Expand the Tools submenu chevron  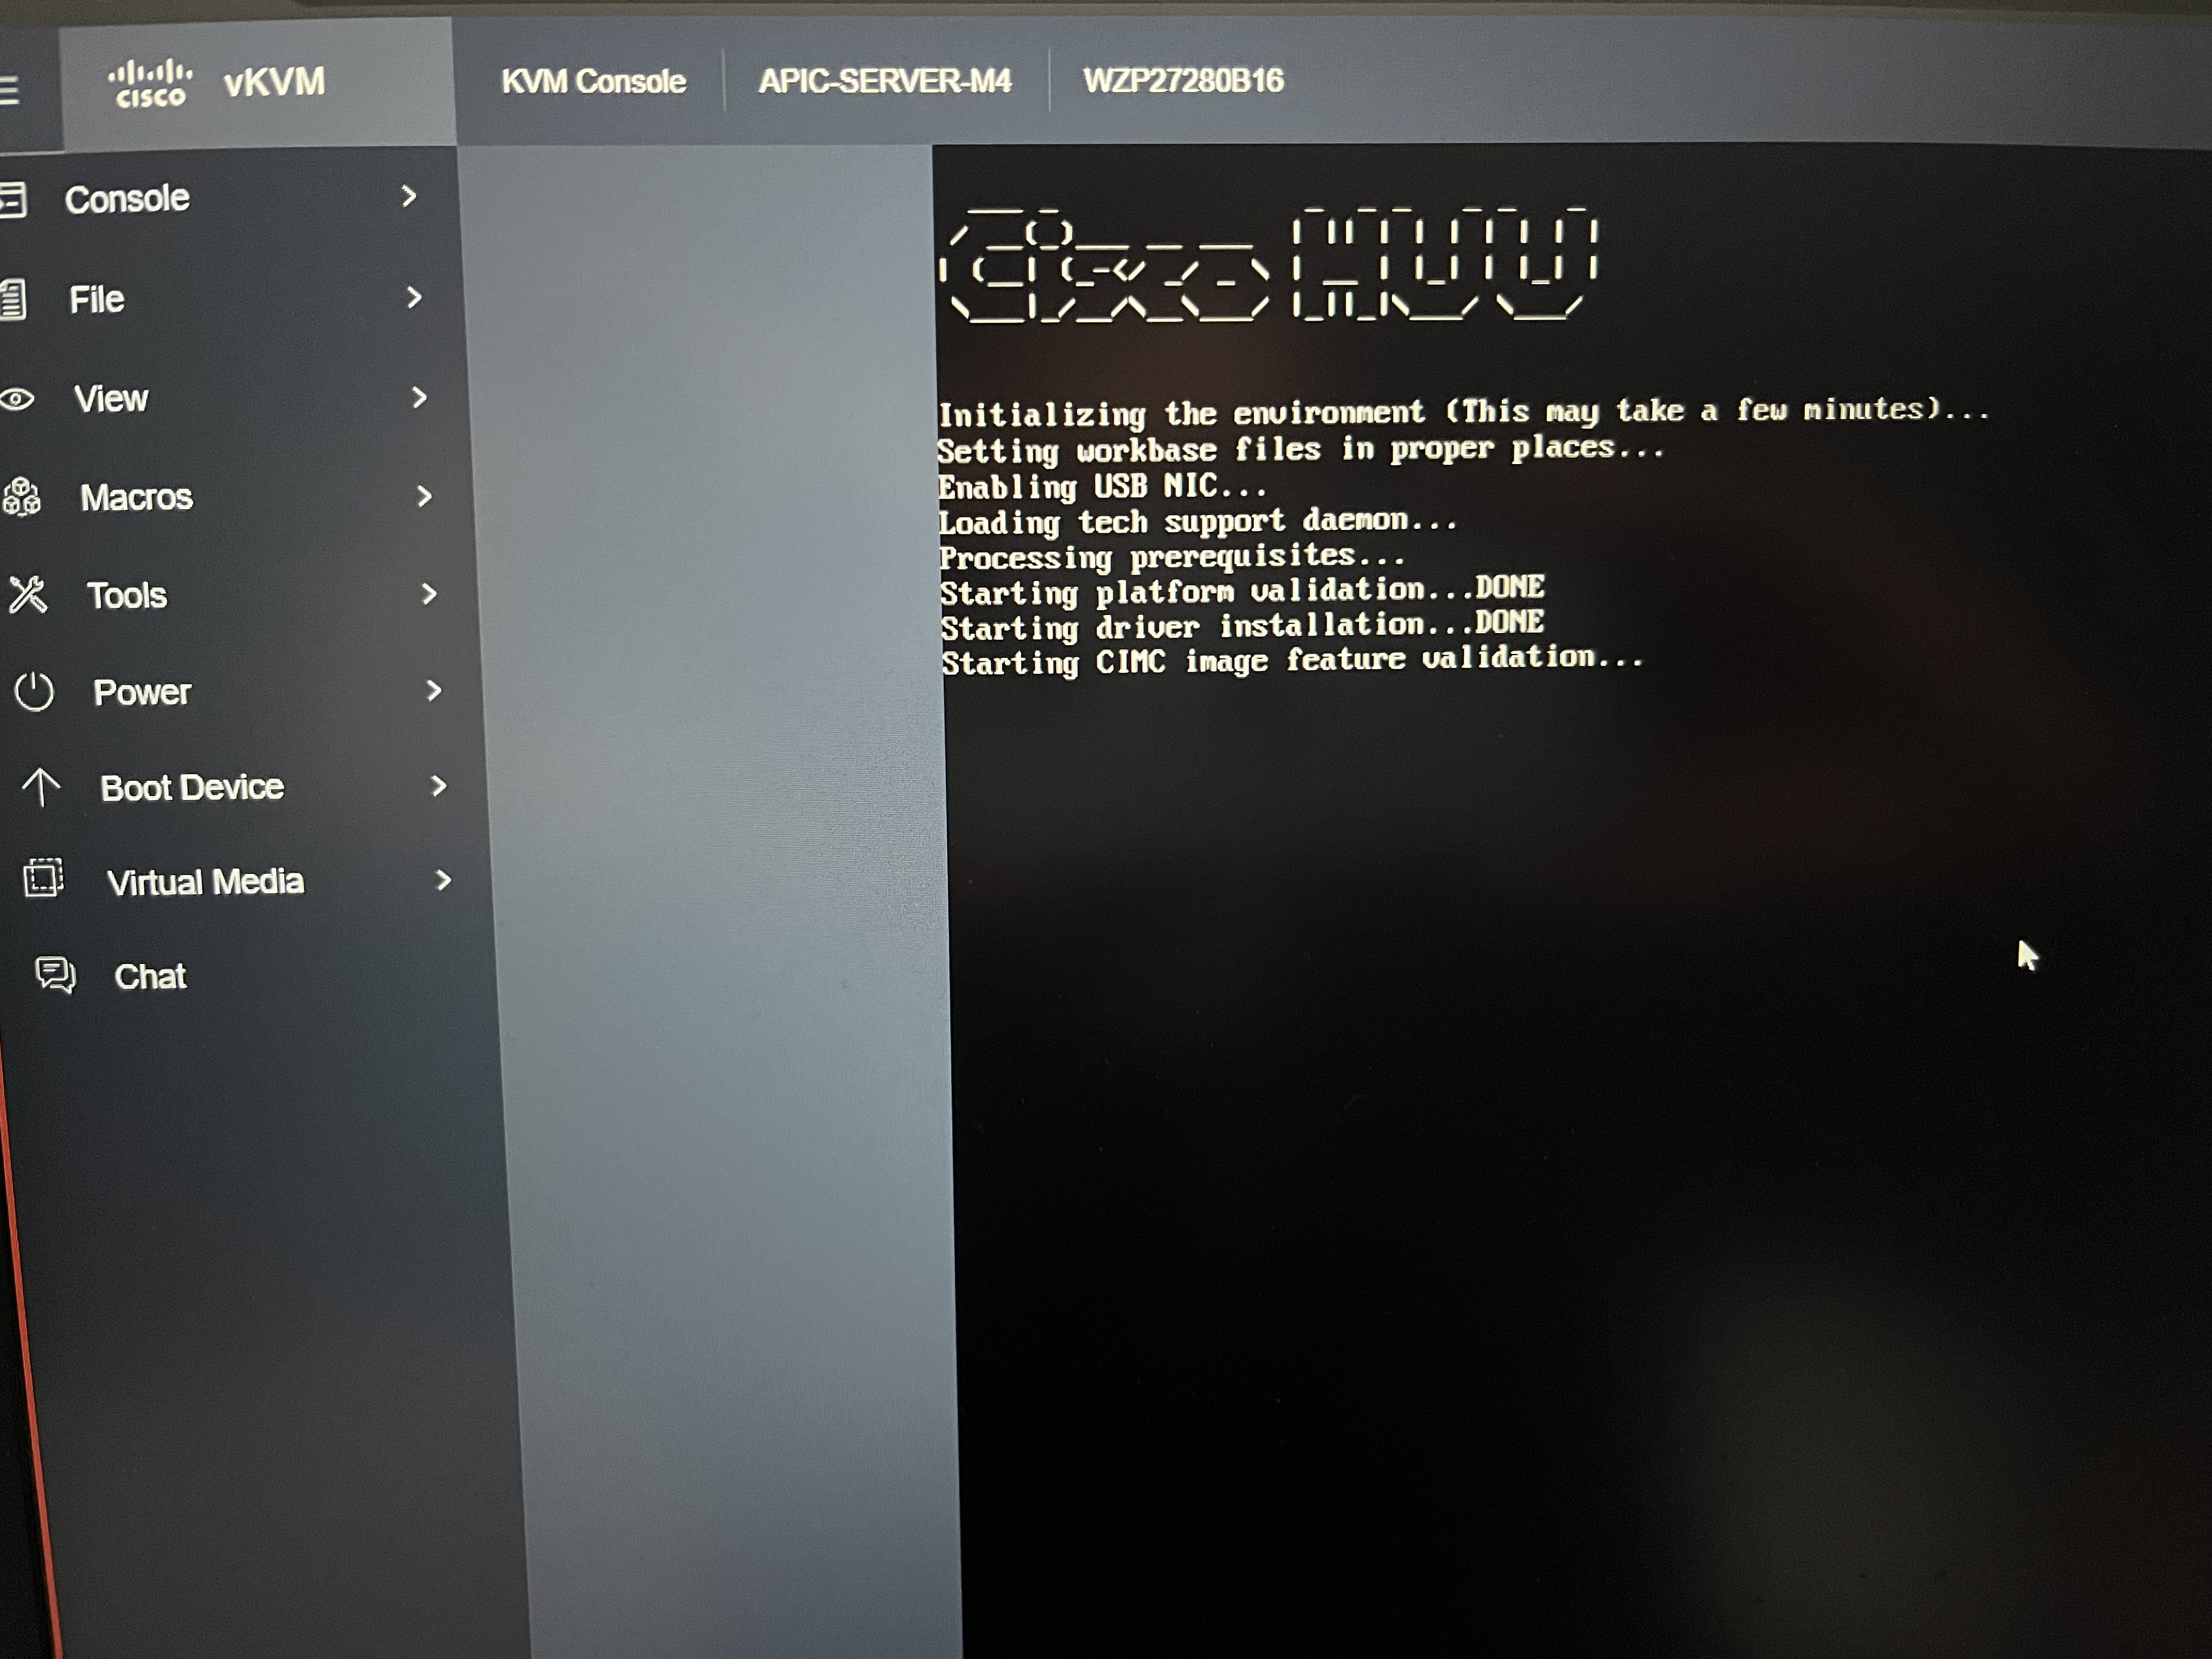pos(430,594)
